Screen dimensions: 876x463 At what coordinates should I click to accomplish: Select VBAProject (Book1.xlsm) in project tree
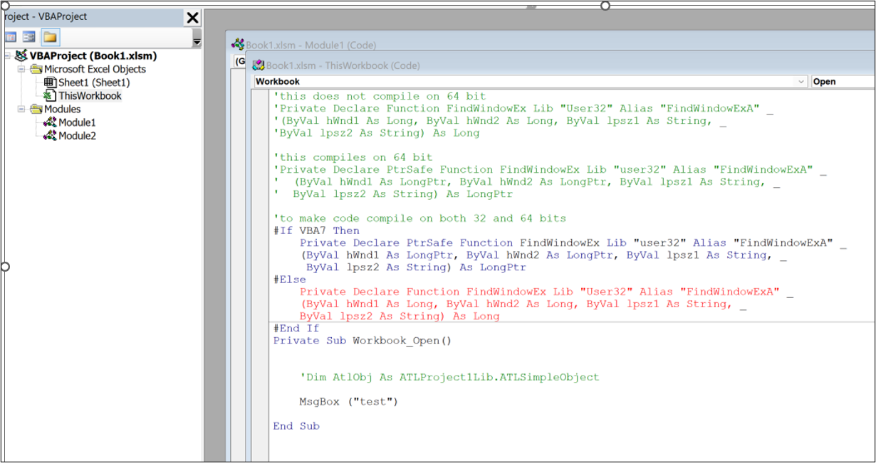pyautogui.click(x=93, y=55)
